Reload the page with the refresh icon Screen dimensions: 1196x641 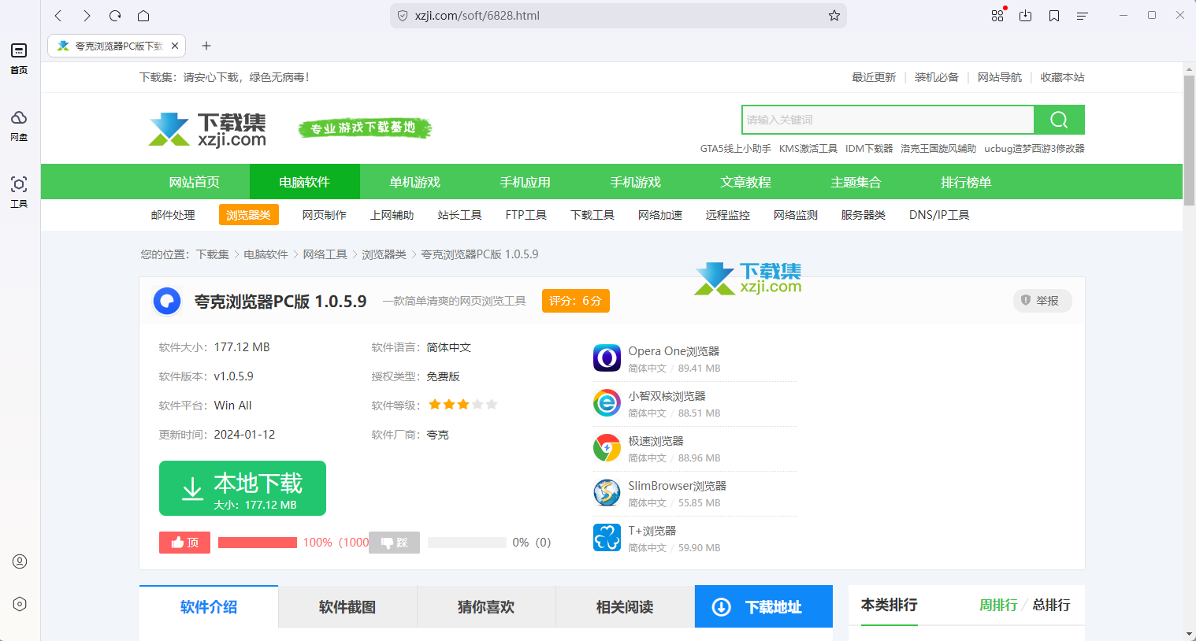point(115,16)
